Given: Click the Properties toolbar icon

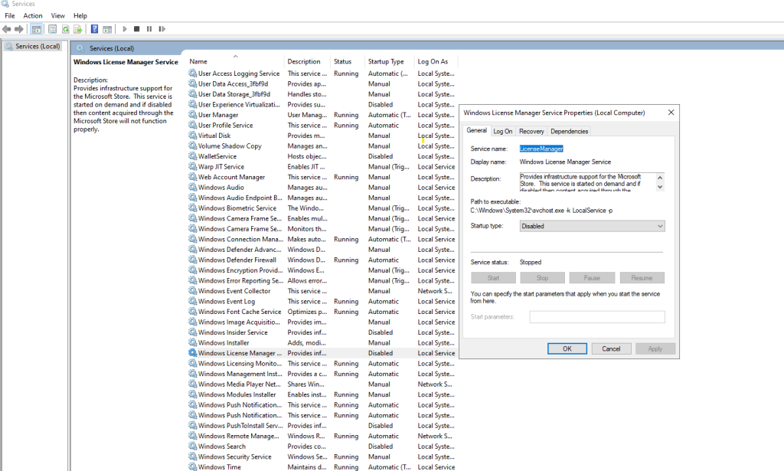Looking at the screenshot, I should coord(51,28).
